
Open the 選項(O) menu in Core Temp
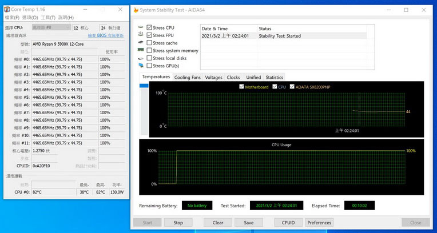[30, 18]
